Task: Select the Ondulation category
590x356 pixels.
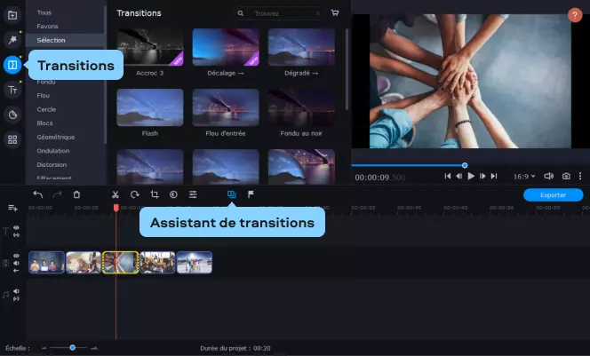Action: 53,151
